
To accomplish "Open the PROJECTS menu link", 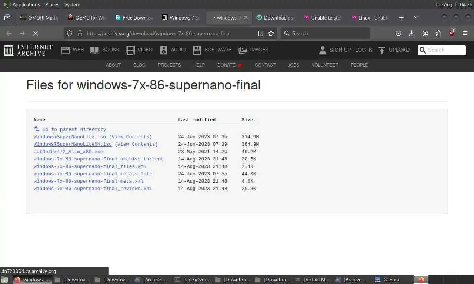I will pyautogui.click(x=169, y=65).
